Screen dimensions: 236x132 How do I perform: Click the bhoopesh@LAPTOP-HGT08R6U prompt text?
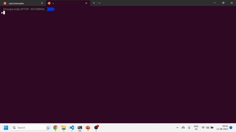point(24,9)
